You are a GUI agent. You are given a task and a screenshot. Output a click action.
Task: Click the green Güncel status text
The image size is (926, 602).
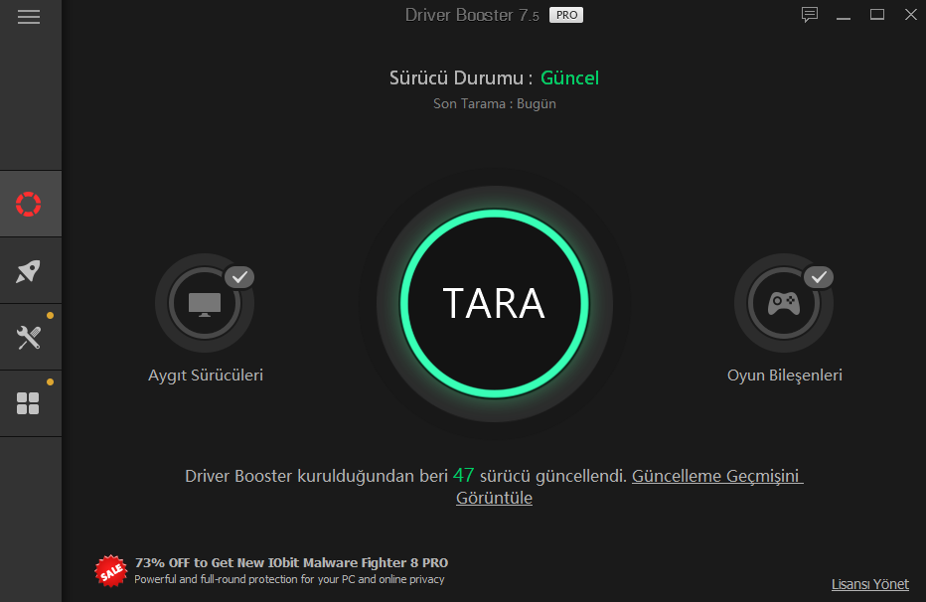pos(570,77)
